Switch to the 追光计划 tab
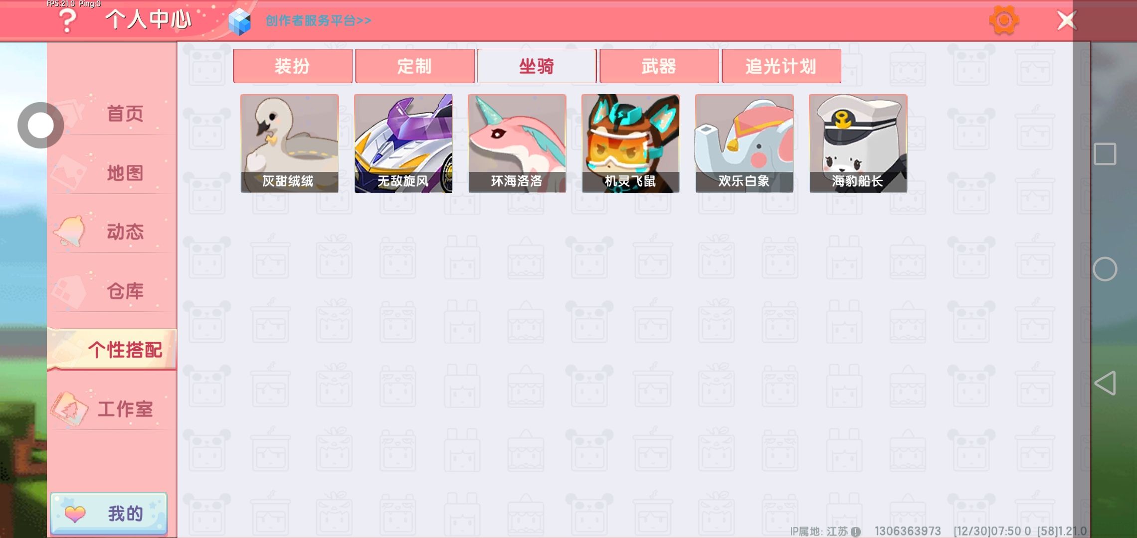This screenshot has width=1137, height=538. click(x=781, y=66)
